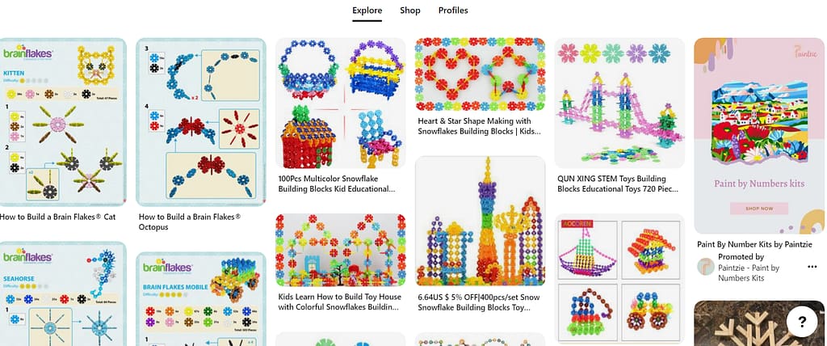Screen dimensions: 827x346
Task: Open the 400pcs/set Snow Snowflake tower pin
Action: pos(480,221)
